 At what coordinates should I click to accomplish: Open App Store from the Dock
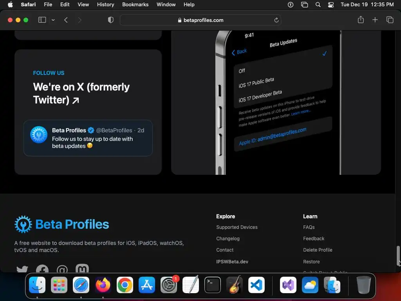(x=147, y=285)
